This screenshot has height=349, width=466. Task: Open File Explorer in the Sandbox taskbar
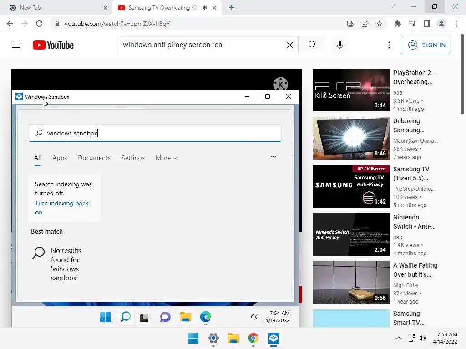click(186, 317)
